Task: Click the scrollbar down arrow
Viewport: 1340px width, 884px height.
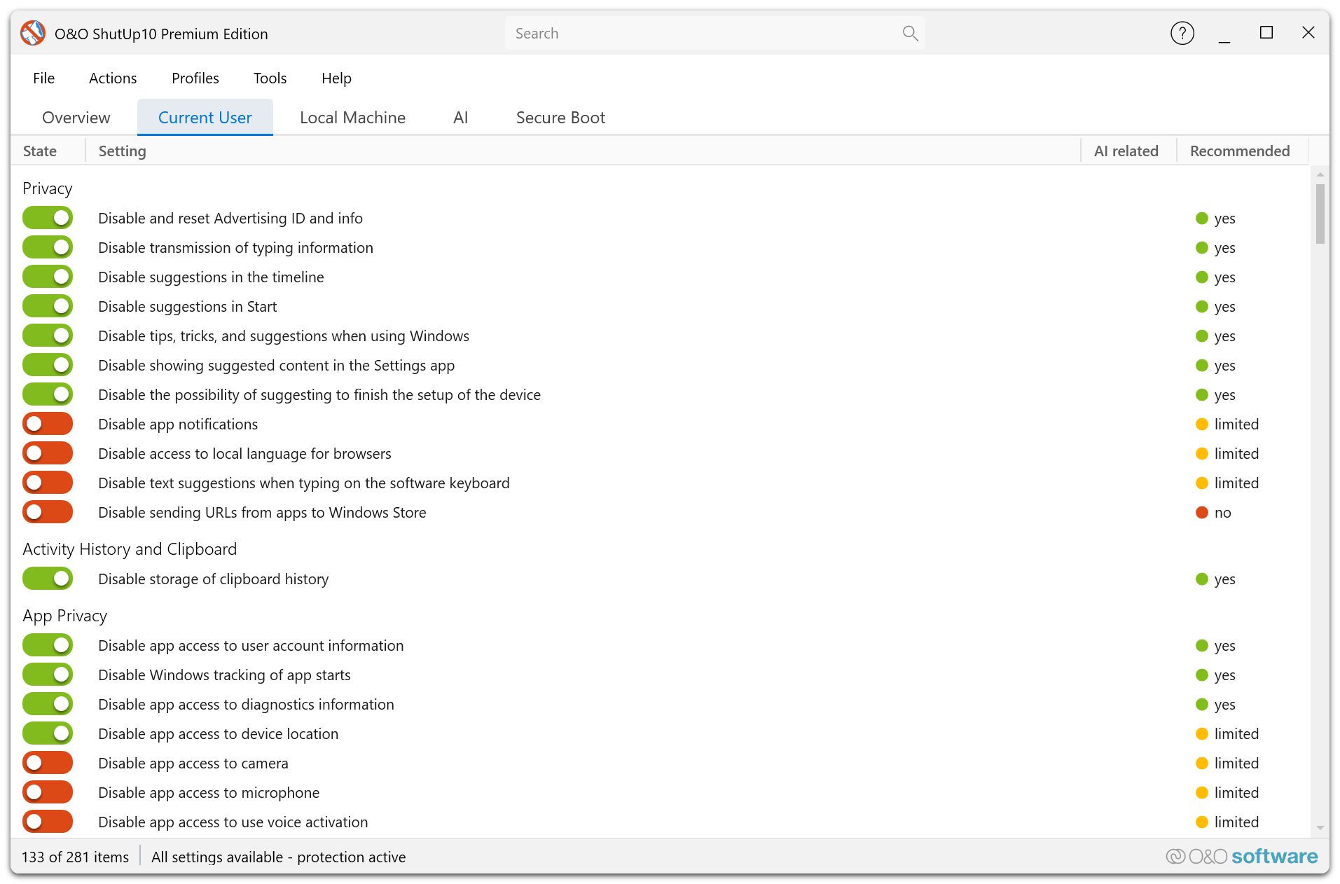Action: (1320, 828)
